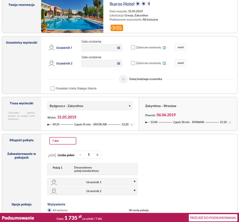Screen dimensions: 239x222
Task: Click the W cenie pokoju text
Action: [x=139, y=210]
